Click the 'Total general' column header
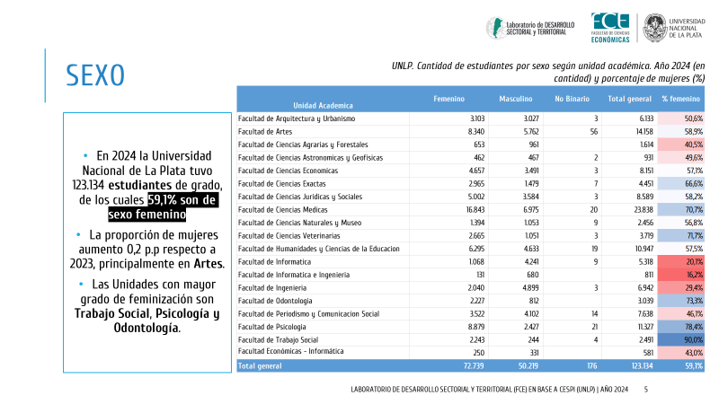This screenshot has height=404, width=719. point(629,99)
